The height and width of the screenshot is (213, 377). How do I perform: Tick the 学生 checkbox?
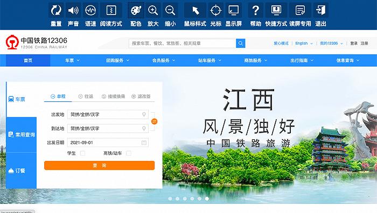pos(82,153)
